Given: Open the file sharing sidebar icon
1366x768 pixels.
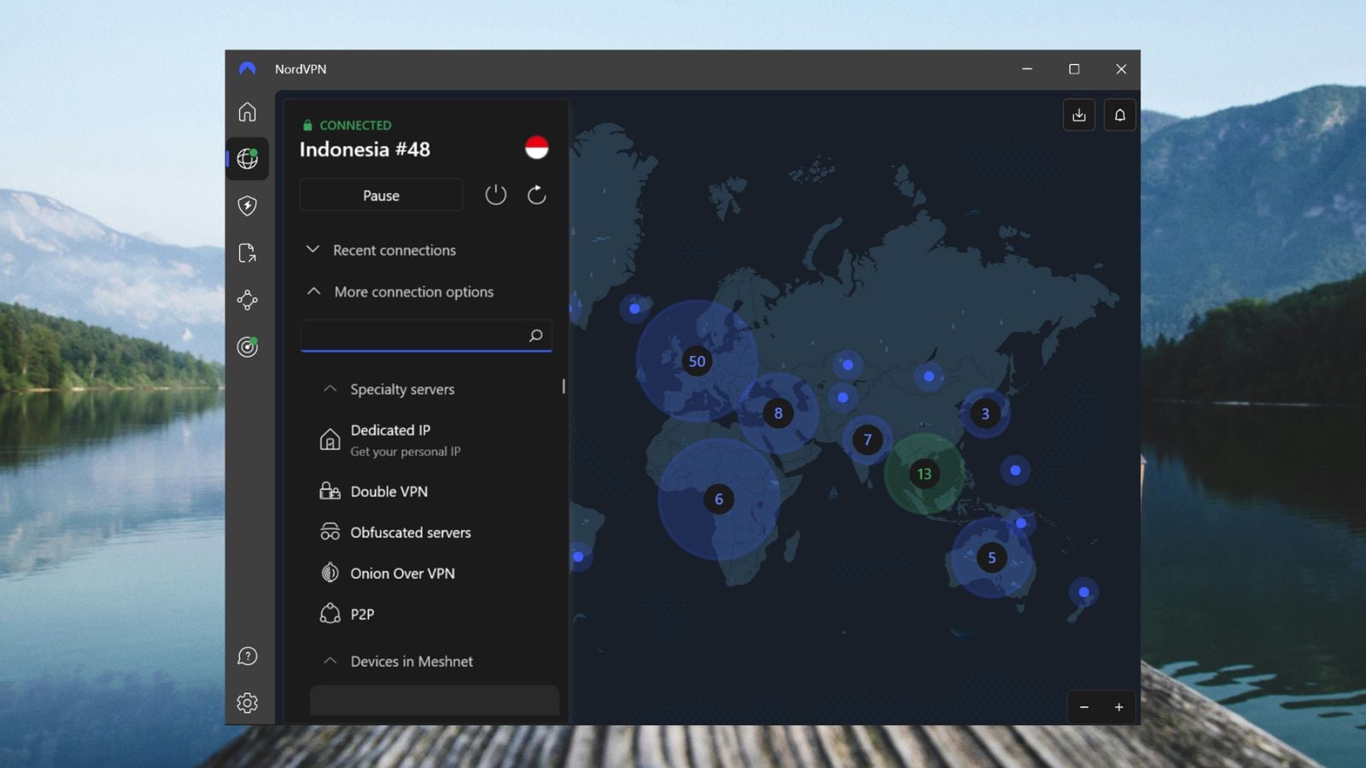Looking at the screenshot, I should tap(247, 253).
